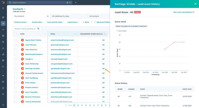Viewport: 199px width, 108px height.
Task: Sort by the Email column arrows
Action: coord(75,34)
